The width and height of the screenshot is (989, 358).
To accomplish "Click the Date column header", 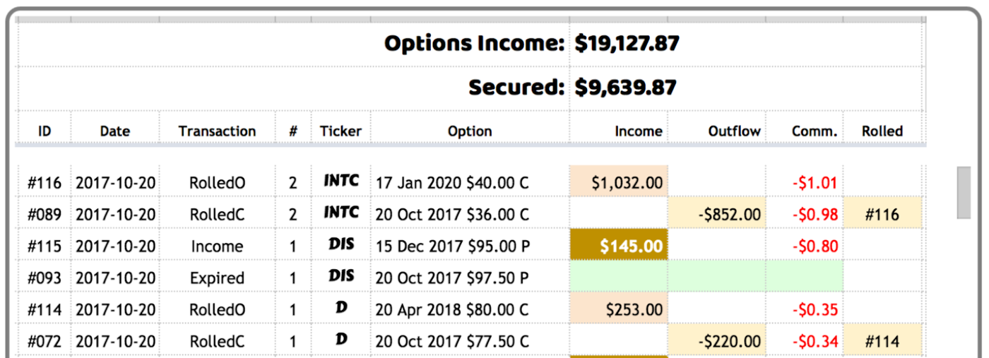I will tap(115, 131).
